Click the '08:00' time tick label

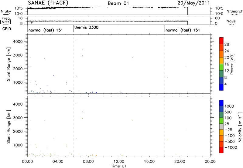(88, 162)
